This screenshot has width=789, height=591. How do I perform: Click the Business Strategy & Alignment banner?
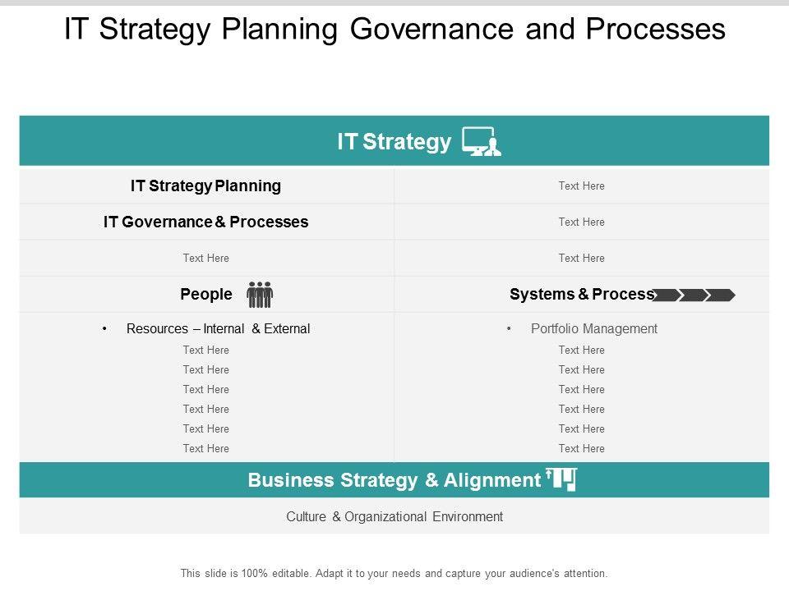pos(393,480)
